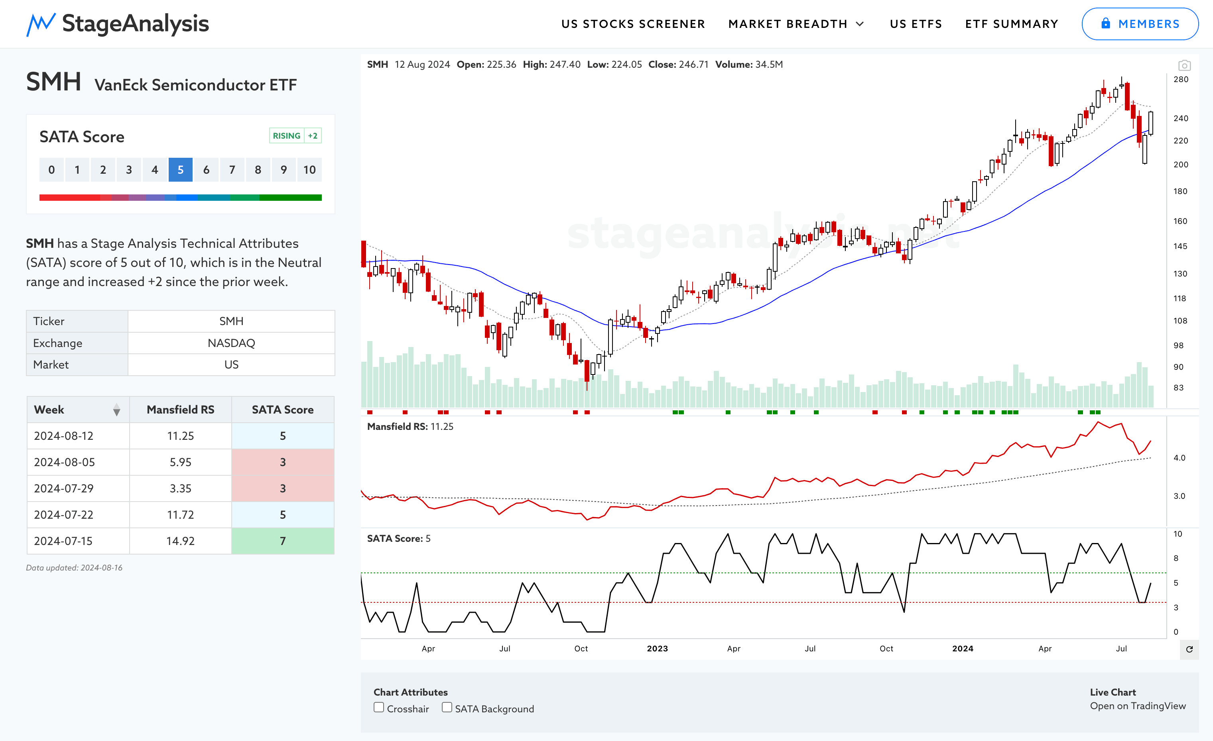The image size is (1213, 741).
Task: Click the Members button
Action: point(1140,24)
